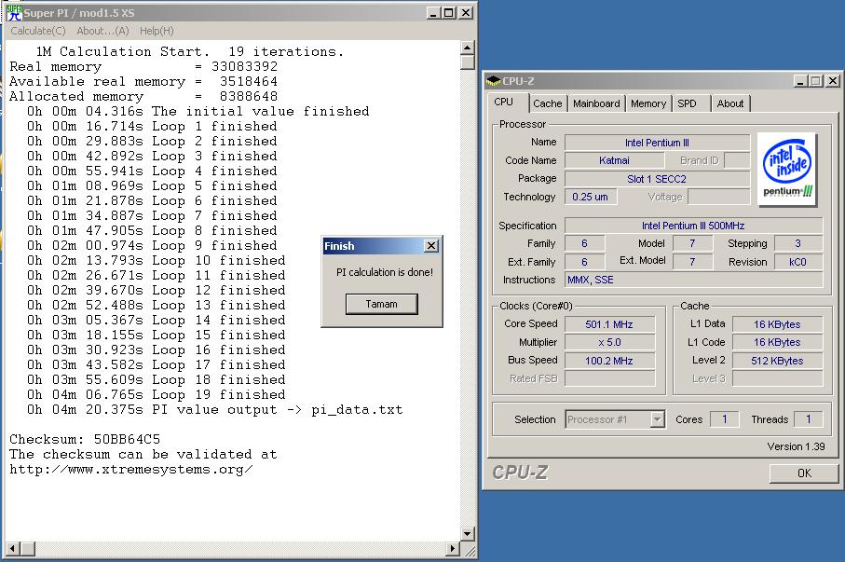Click OK button in CPU-Z
The height and width of the screenshot is (562, 845).
tap(804, 473)
